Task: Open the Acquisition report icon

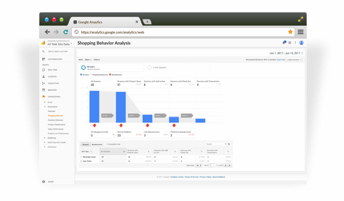Action: [44, 83]
